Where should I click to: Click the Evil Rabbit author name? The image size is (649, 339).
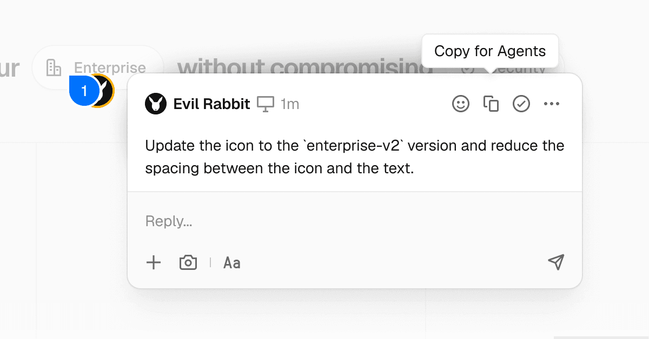[211, 104]
